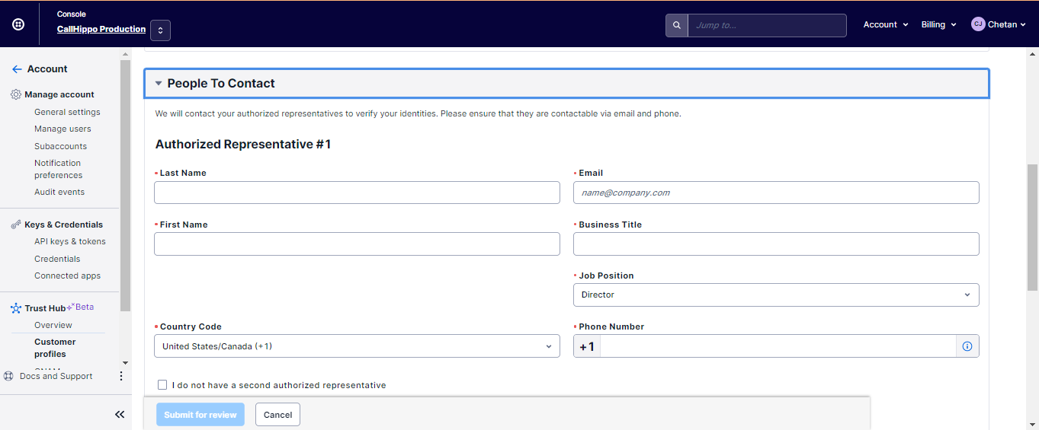This screenshot has width=1039, height=430.
Task: Click the Phone Number input field
Action: point(778,346)
